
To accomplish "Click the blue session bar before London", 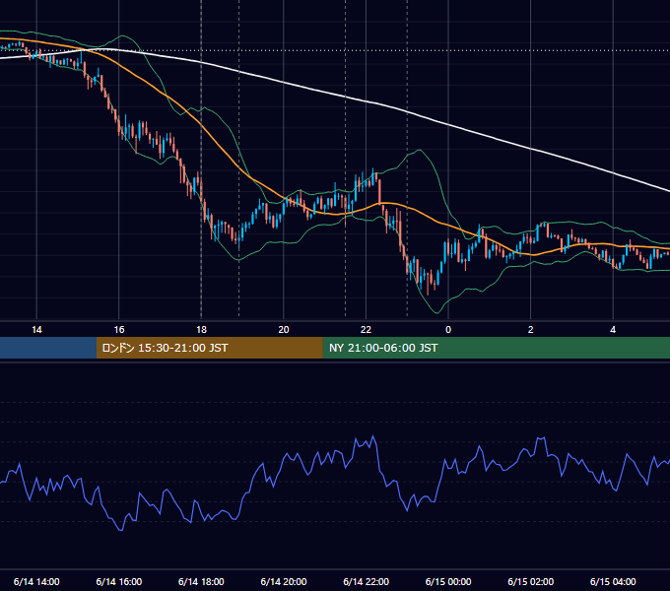I will (48, 348).
